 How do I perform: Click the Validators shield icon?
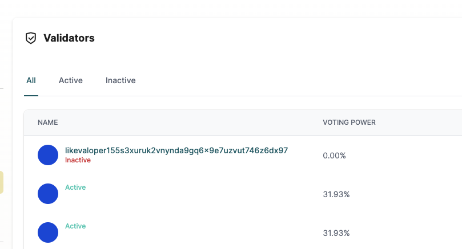coord(31,38)
